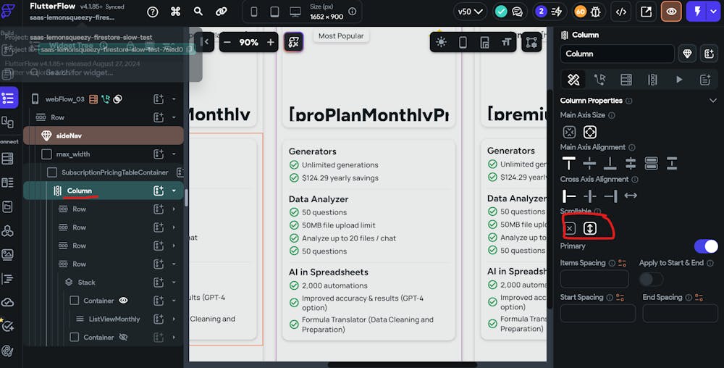Image resolution: width=724 pixels, height=368 pixels.
Task: Toggle the Primary switch
Action: [x=705, y=246]
